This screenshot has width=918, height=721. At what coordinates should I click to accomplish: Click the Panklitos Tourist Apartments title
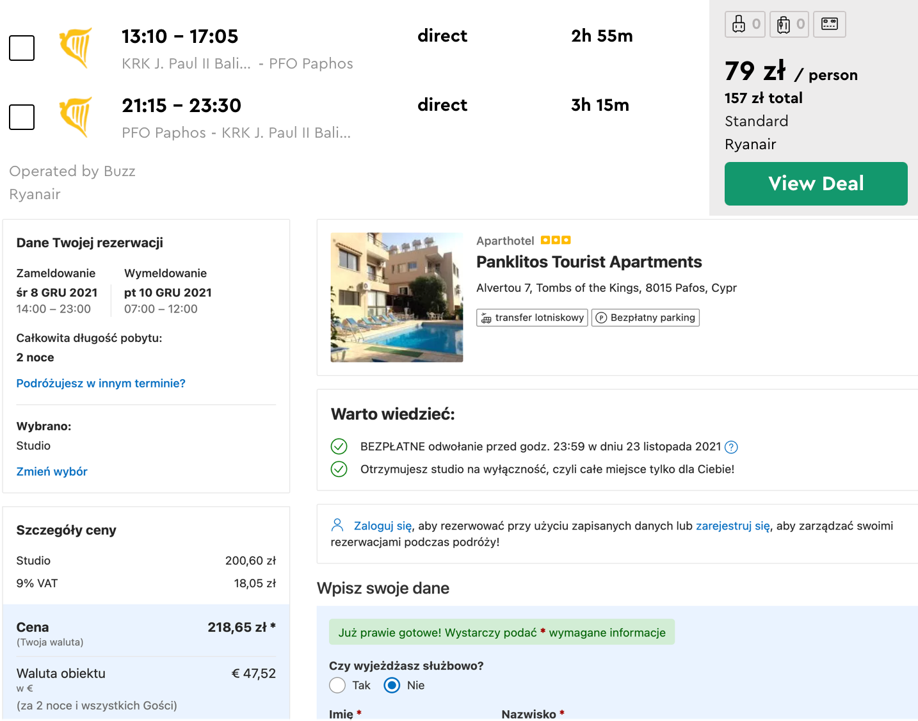[x=589, y=262]
